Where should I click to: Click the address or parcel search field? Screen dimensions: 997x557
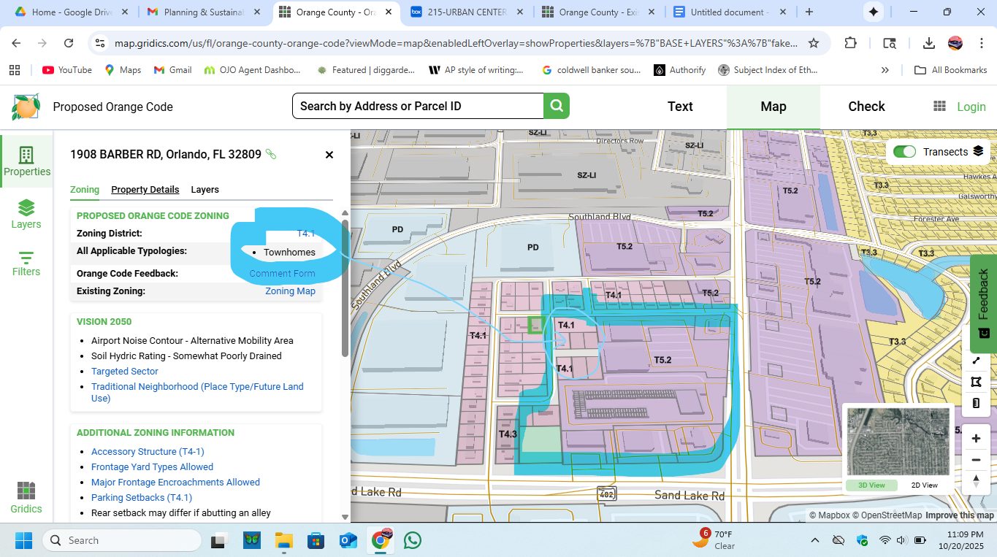[418, 107]
